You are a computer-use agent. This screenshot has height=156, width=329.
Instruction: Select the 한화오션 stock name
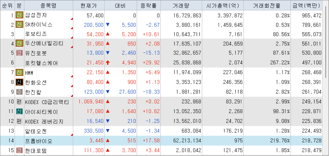pos(36,82)
